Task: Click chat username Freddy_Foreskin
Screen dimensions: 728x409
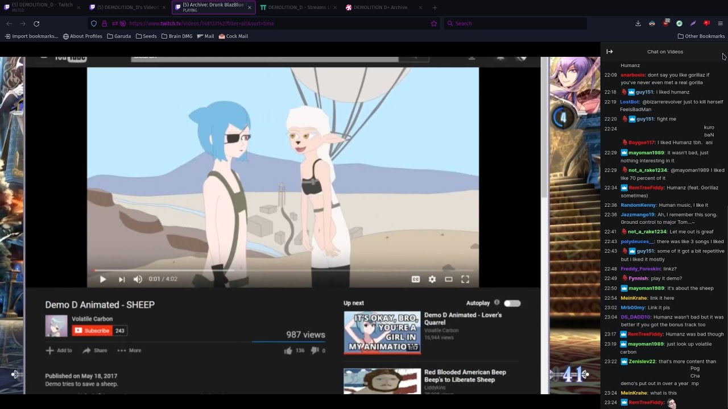Action: [x=640, y=269]
